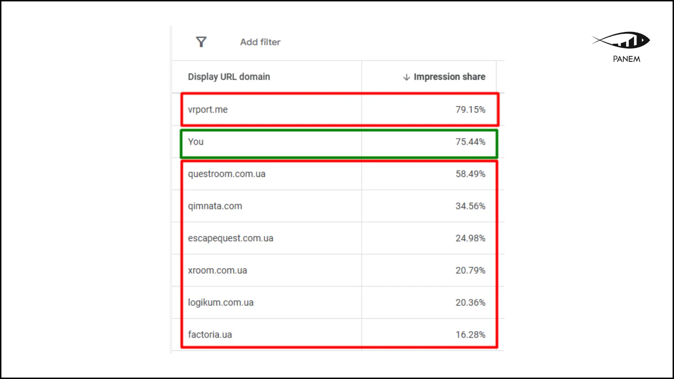
Task: Select the vrport.me domain row
Action: pos(208,109)
